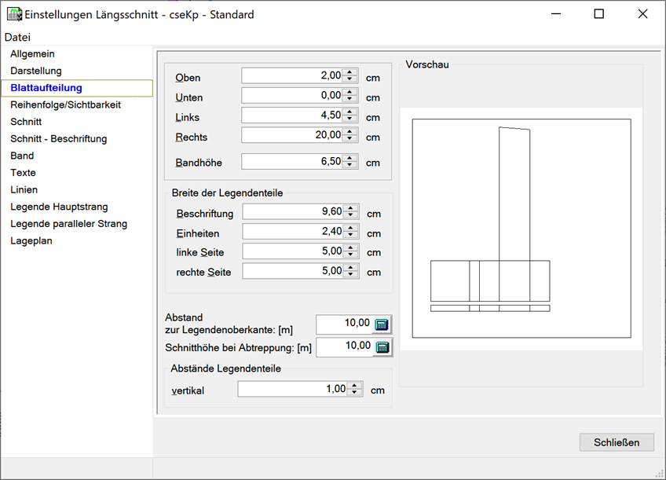Decrease the Rechts margin value
This screenshot has width=666, height=480.
(350, 138)
